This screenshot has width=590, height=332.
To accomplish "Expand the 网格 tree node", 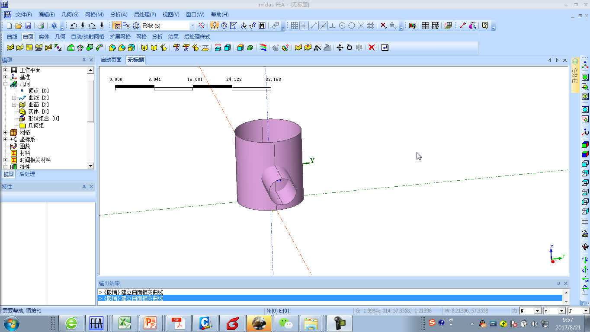I will 5,132.
